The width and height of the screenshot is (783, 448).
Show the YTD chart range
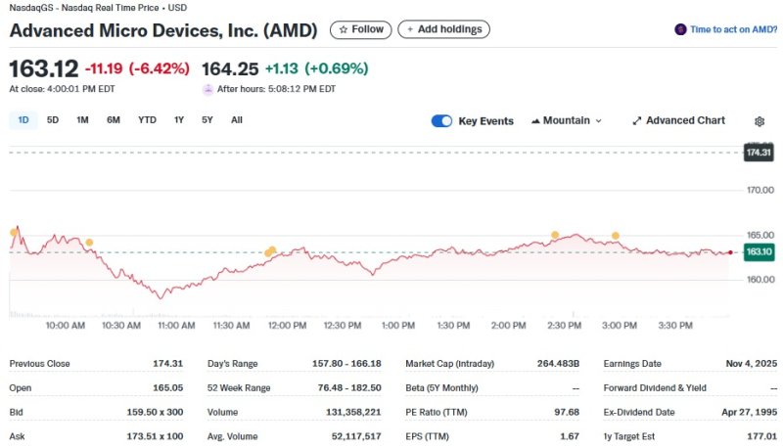(147, 120)
